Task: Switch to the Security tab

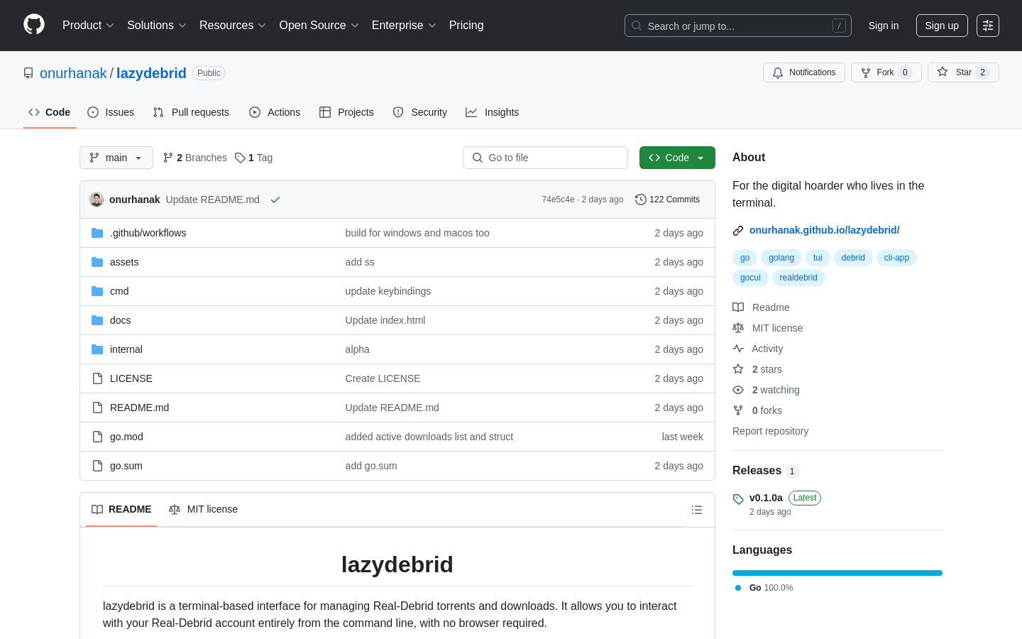Action: pyautogui.click(x=420, y=112)
